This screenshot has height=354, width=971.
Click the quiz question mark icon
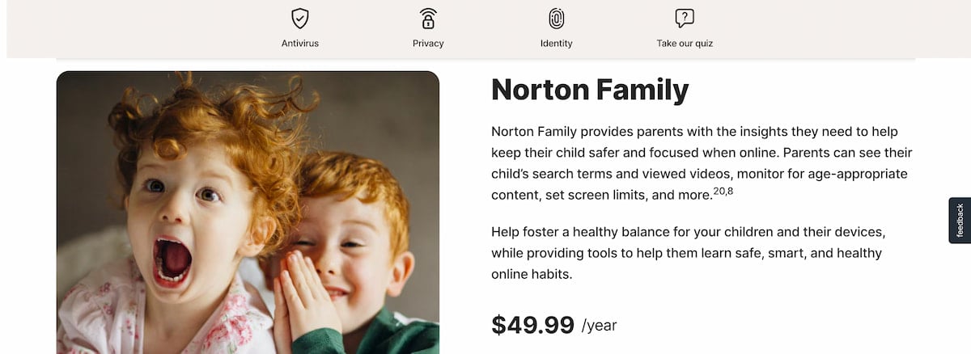pyautogui.click(x=685, y=18)
